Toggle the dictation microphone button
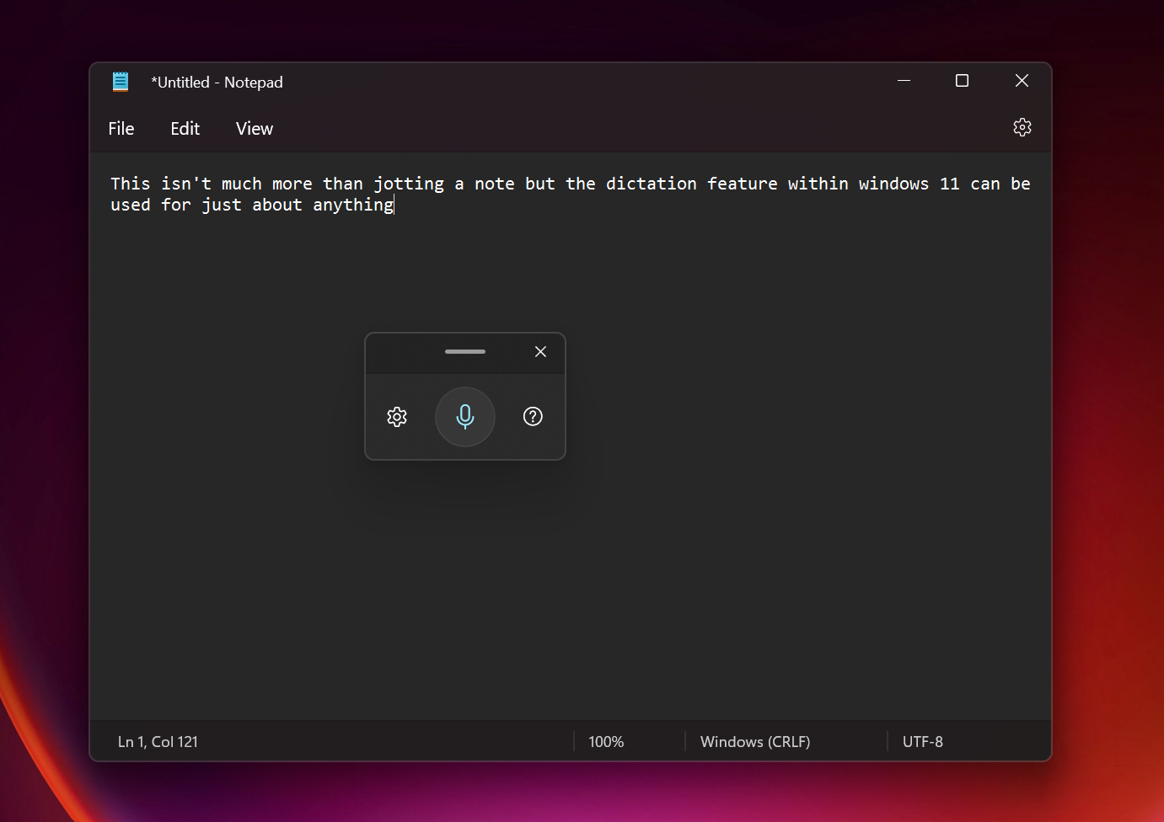The width and height of the screenshot is (1164, 822). click(x=464, y=417)
